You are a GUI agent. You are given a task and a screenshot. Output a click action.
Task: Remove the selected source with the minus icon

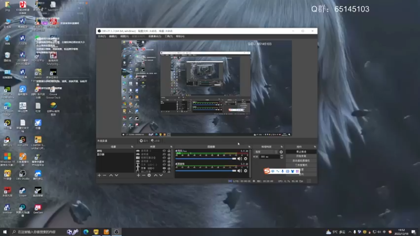(143, 175)
